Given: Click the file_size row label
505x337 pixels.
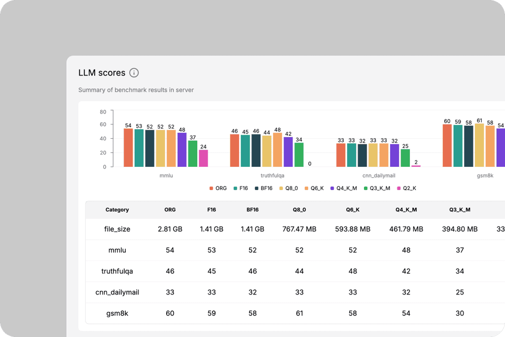Looking at the screenshot, I should [117, 229].
